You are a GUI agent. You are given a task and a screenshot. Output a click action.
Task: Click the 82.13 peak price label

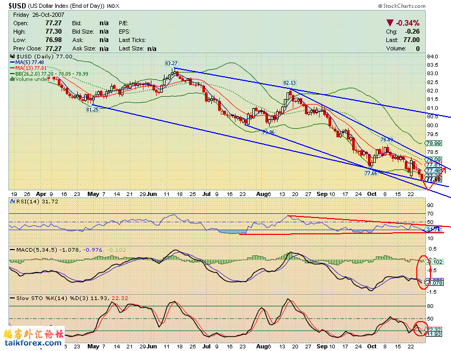(290, 83)
